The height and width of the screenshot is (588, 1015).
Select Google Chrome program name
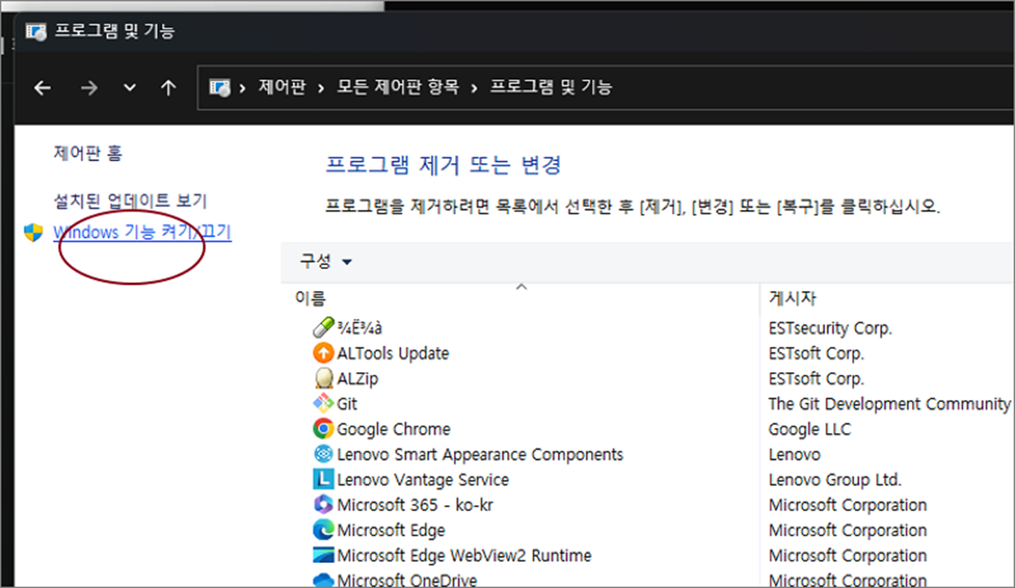tap(394, 429)
